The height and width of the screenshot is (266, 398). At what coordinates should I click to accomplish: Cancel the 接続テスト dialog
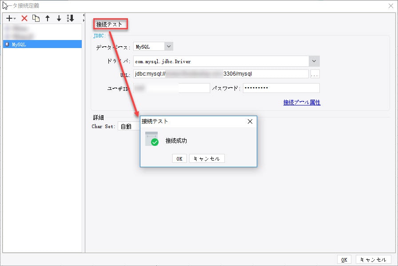[x=207, y=158]
